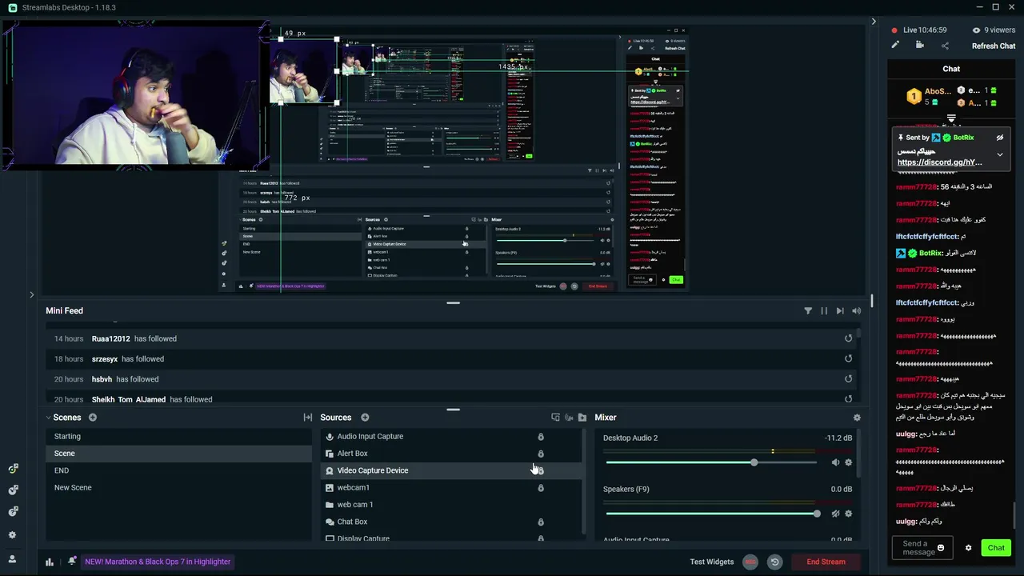The height and width of the screenshot is (576, 1024).
Task: Open Marathon & Black Ops 7 Highlighter notice
Action: click(x=158, y=562)
